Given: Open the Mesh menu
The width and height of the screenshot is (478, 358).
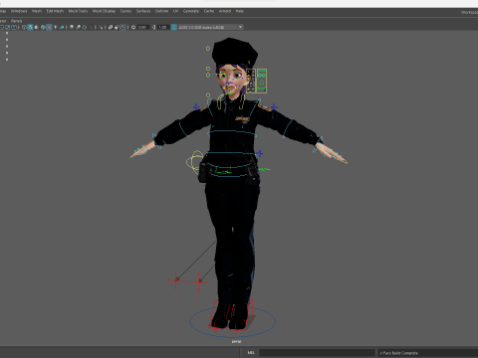Looking at the screenshot, I should pos(37,11).
